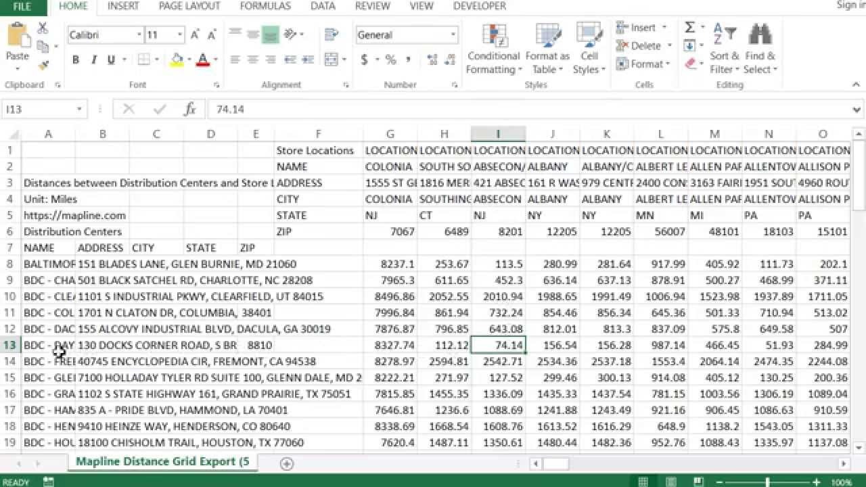Click the Insert Function fx icon

pyautogui.click(x=190, y=109)
